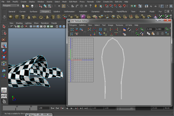Image resolution: width=174 pixels, height=116 pixels.
Task: Pick the Select tool arrow
Action: (4, 26)
